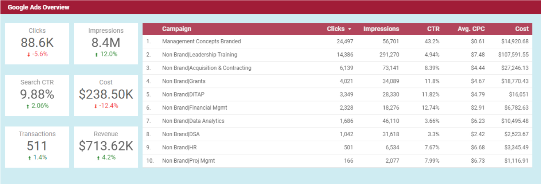This screenshot has width=541, height=184.
Task: Sort table by CTR column header
Action: (433, 29)
